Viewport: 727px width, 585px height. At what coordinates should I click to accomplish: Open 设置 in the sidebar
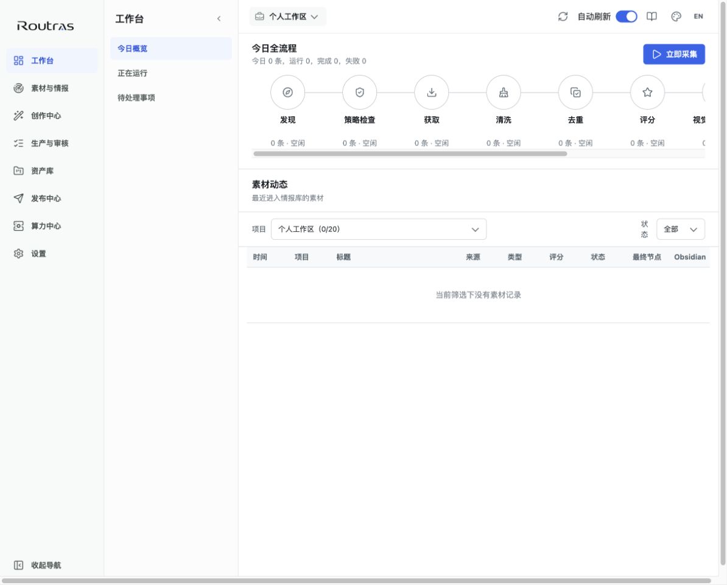click(52, 254)
